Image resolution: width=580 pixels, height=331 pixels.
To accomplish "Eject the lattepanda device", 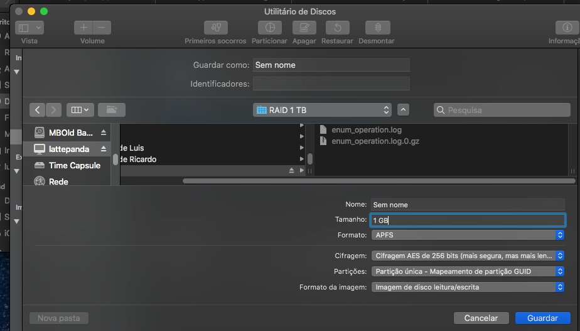I will [x=104, y=149].
